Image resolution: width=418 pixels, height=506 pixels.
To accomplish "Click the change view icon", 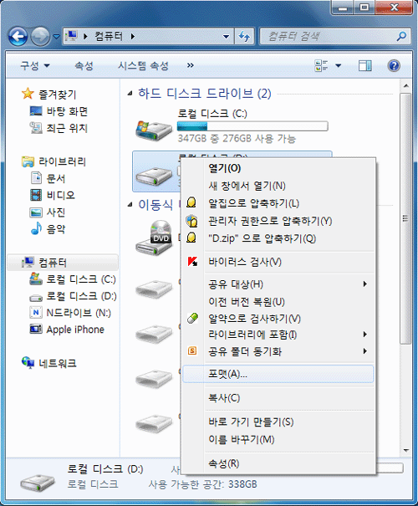I will coord(321,66).
